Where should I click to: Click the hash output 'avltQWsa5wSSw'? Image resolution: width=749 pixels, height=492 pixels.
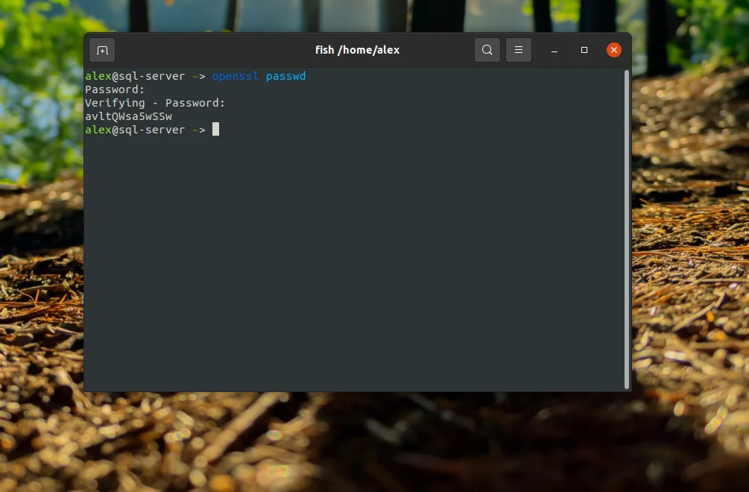(x=128, y=116)
